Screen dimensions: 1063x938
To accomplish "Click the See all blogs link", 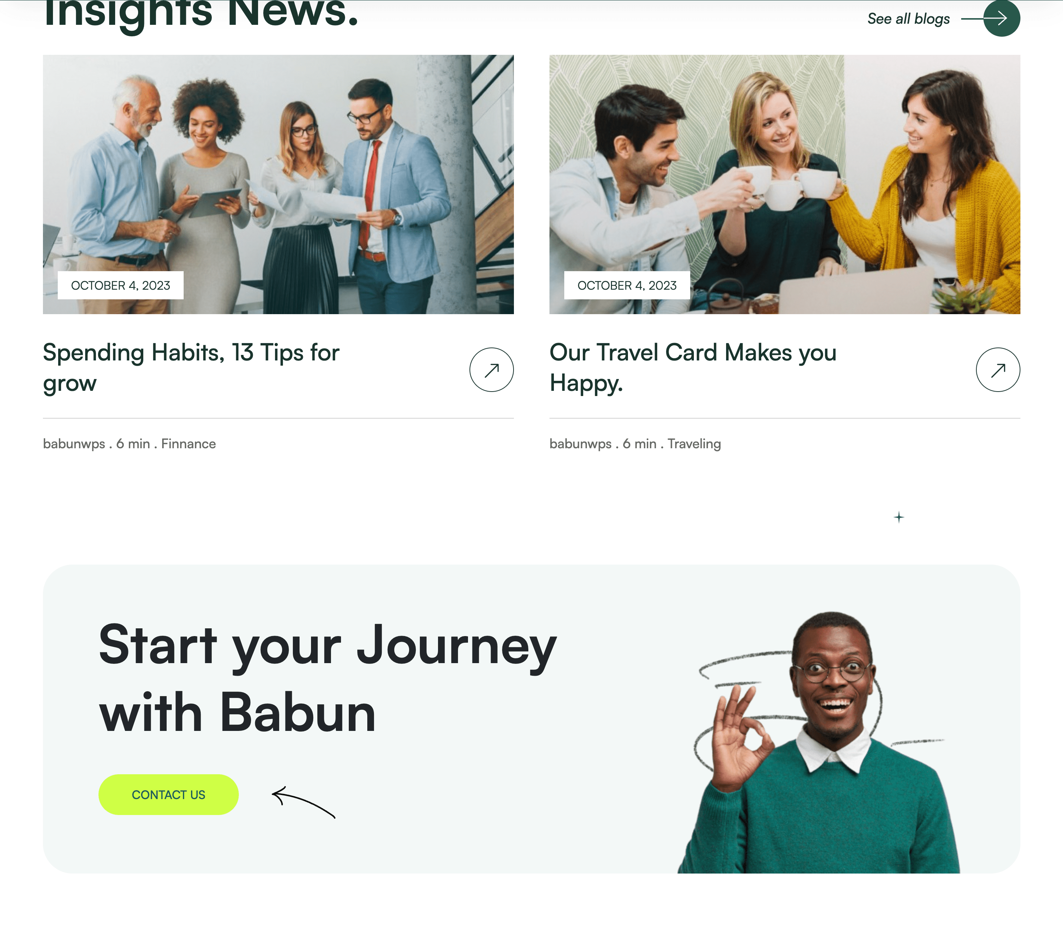I will 909,19.
